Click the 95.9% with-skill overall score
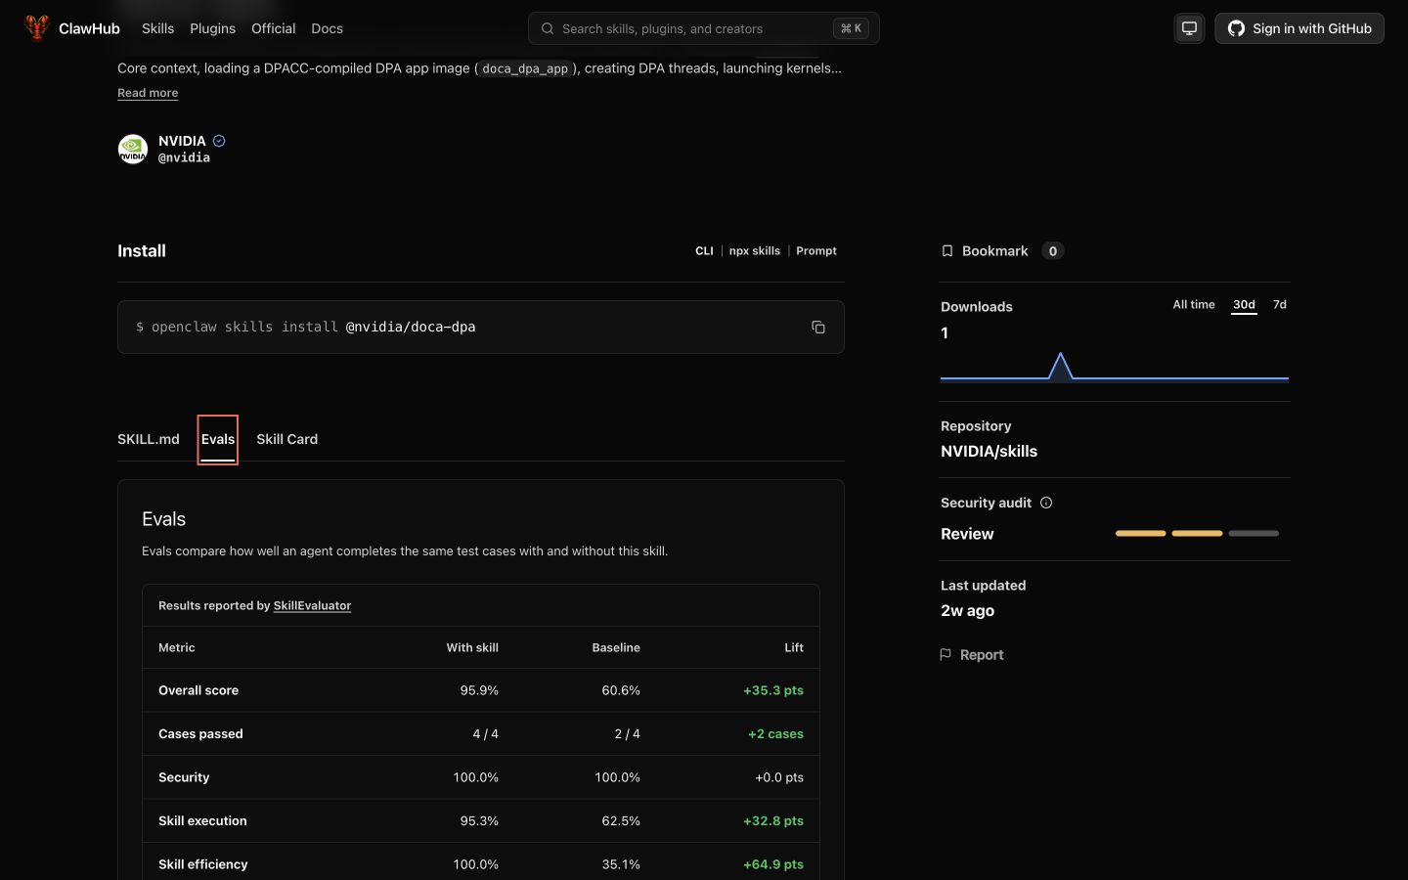 pyautogui.click(x=479, y=690)
